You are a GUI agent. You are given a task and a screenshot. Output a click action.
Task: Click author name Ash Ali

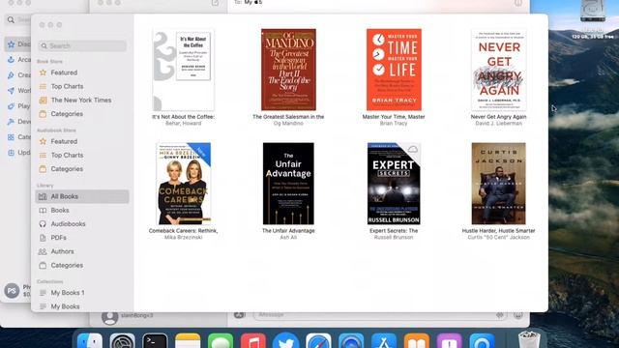coord(288,238)
